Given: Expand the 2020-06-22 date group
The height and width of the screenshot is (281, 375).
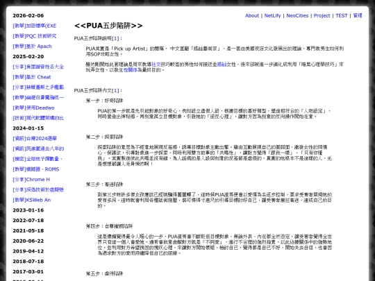Looking at the screenshot, I should 28,241.
